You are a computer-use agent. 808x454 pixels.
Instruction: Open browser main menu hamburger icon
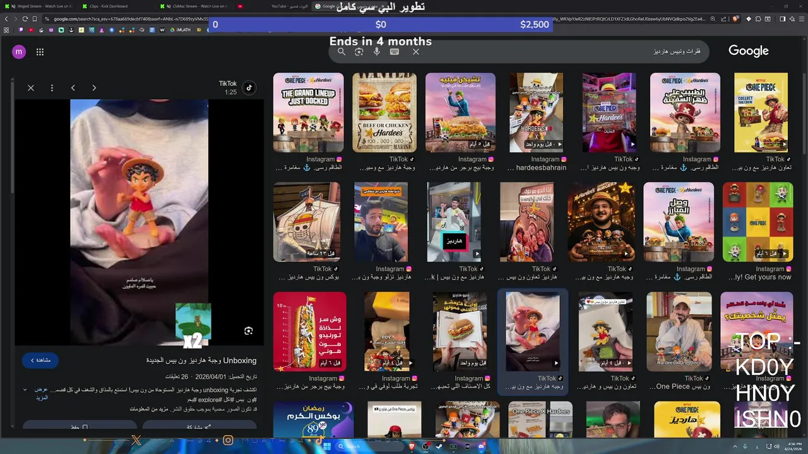click(x=801, y=19)
